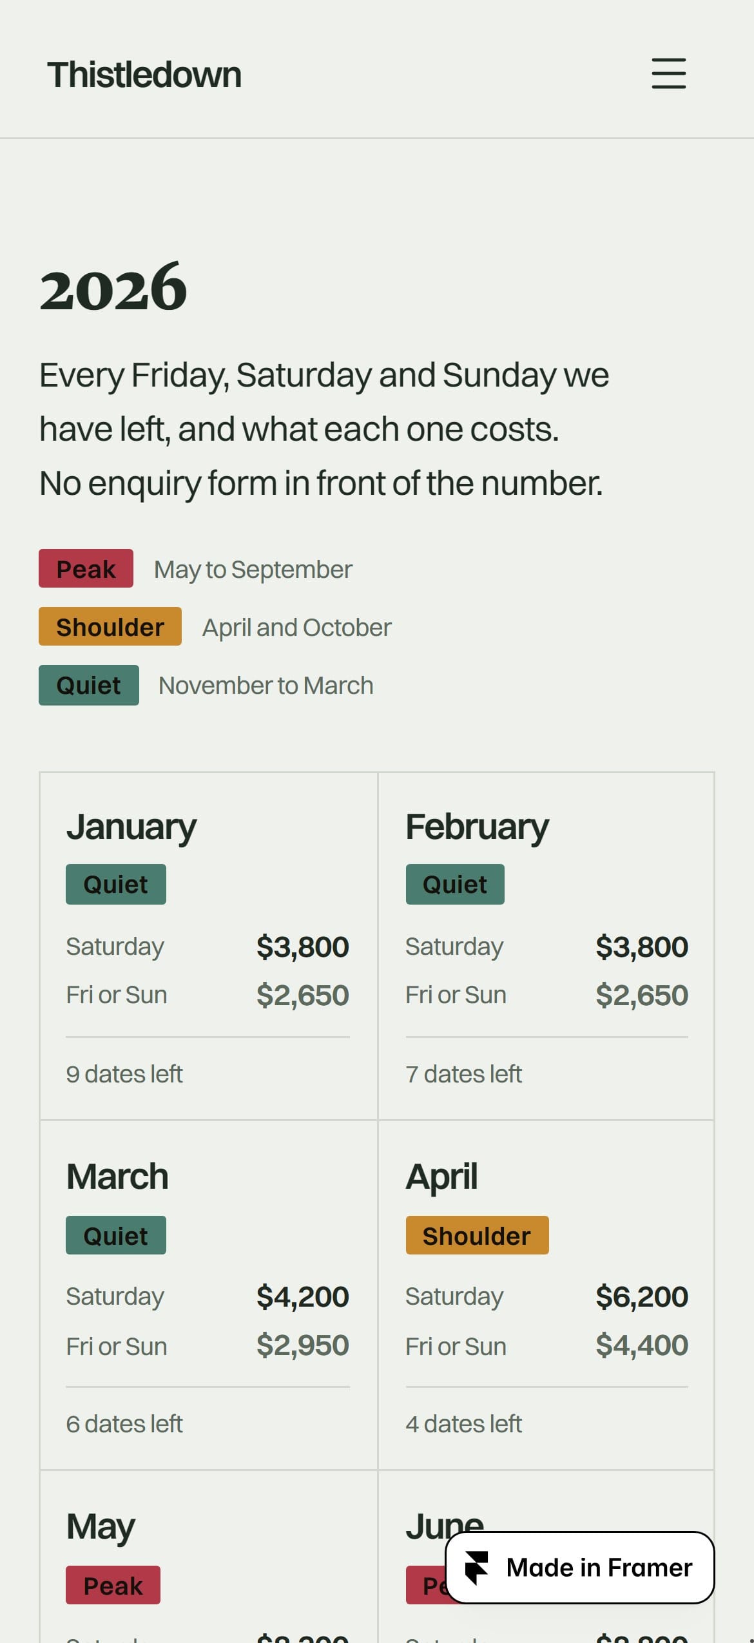Screen dimensions: 754x1643
Task: Click '9 dates left' in January
Action: pos(124,1074)
